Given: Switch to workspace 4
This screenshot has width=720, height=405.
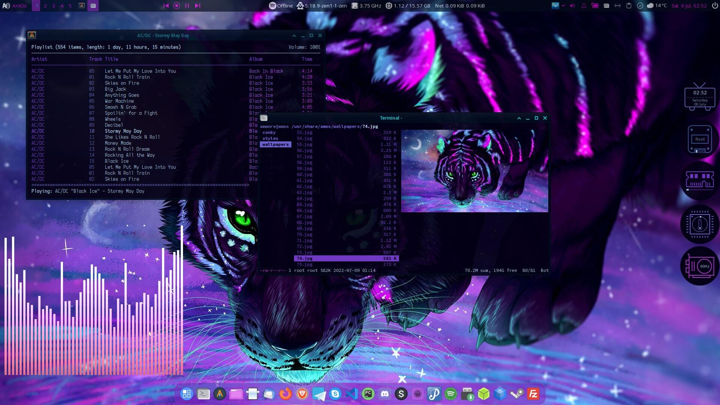Looking at the screenshot, I should [x=62, y=6].
